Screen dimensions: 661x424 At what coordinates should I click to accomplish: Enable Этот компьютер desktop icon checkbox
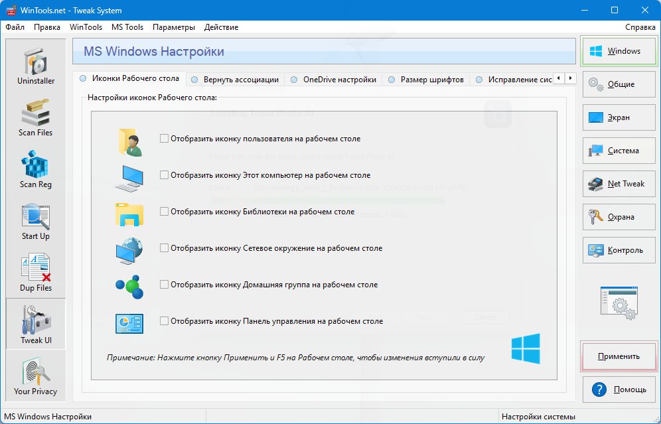(164, 175)
